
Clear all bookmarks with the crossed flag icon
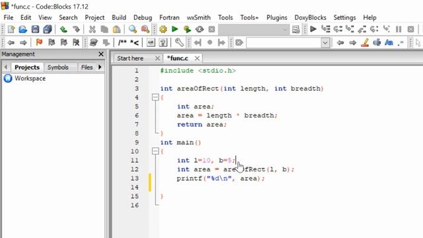pyautogui.click(x=76, y=42)
